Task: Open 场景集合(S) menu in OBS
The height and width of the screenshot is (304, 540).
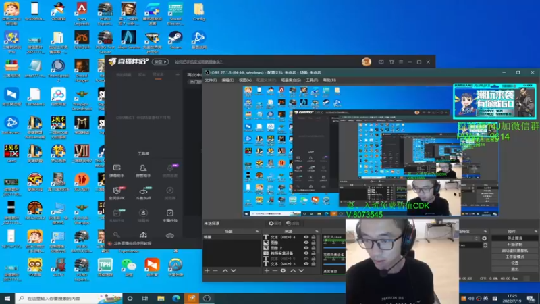Action: pos(291,80)
